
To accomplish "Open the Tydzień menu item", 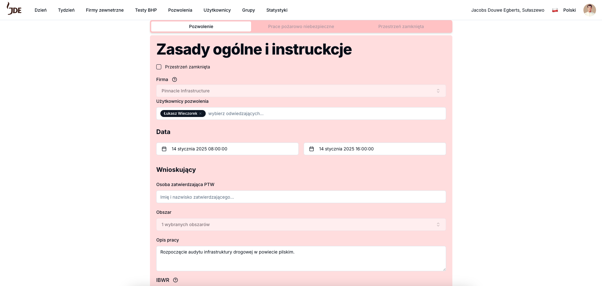I will 66,10.
